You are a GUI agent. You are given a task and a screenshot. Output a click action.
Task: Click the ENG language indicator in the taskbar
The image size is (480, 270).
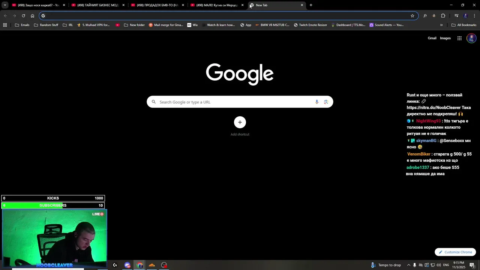(x=446, y=265)
